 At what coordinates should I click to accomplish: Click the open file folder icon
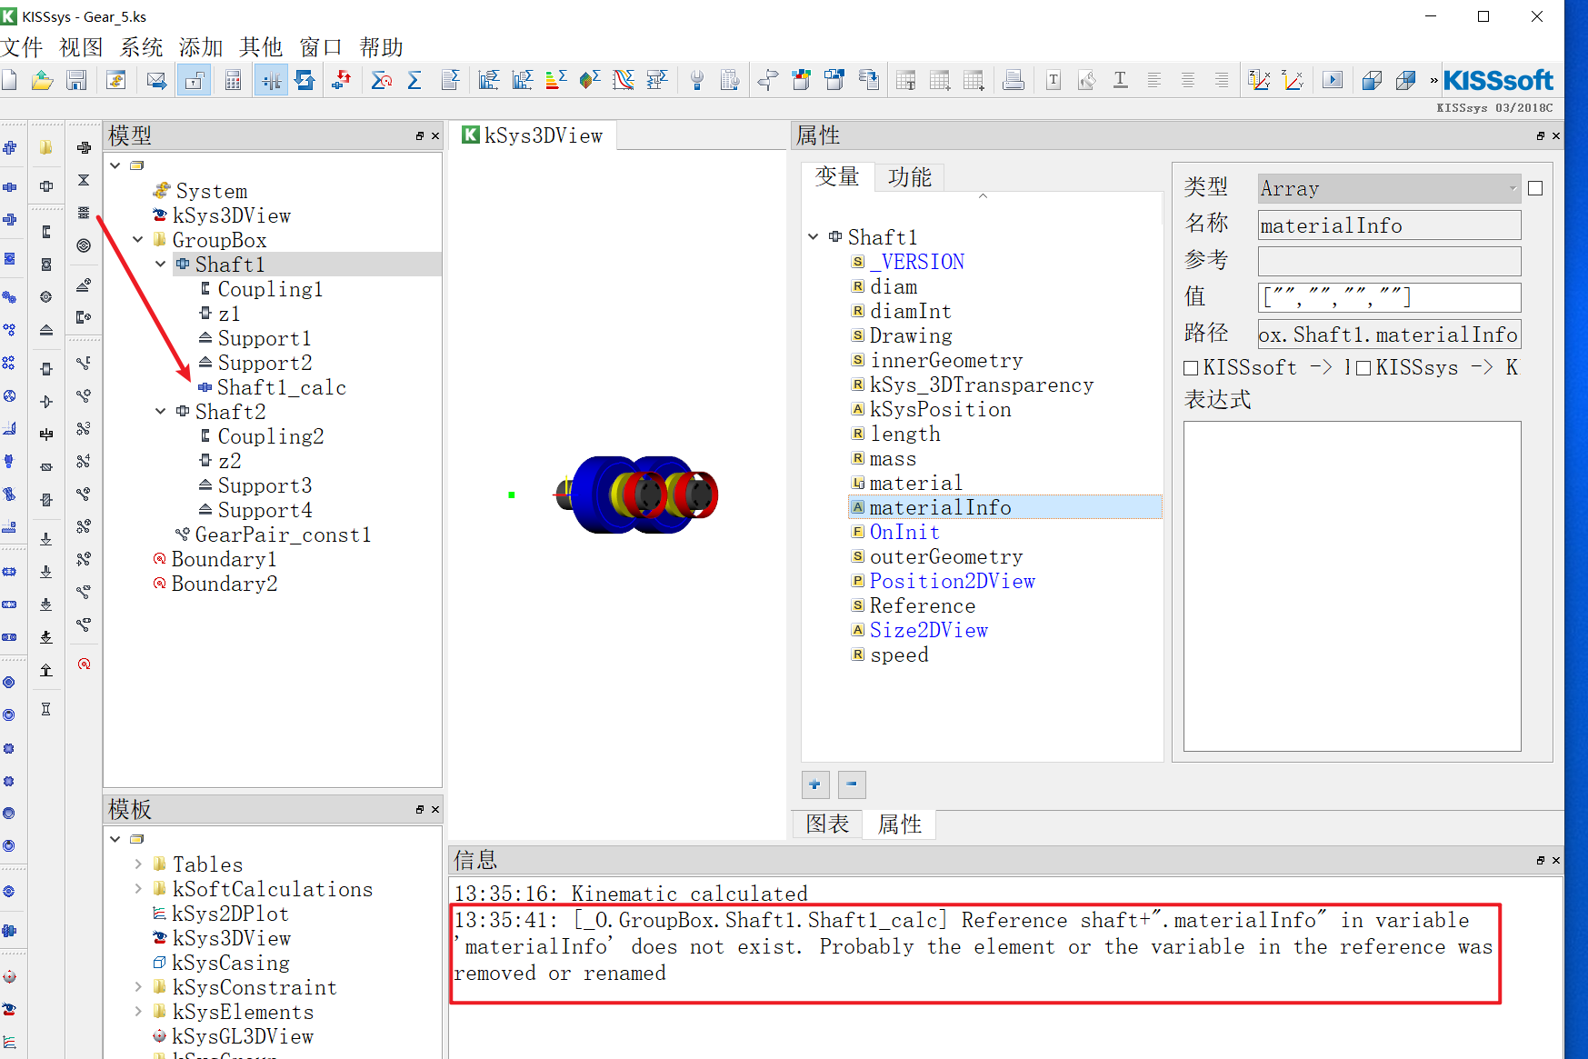tap(43, 80)
